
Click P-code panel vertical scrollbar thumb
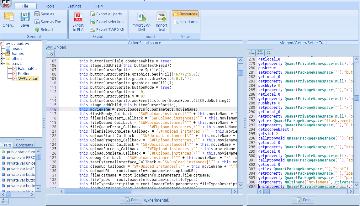(x=356, y=98)
